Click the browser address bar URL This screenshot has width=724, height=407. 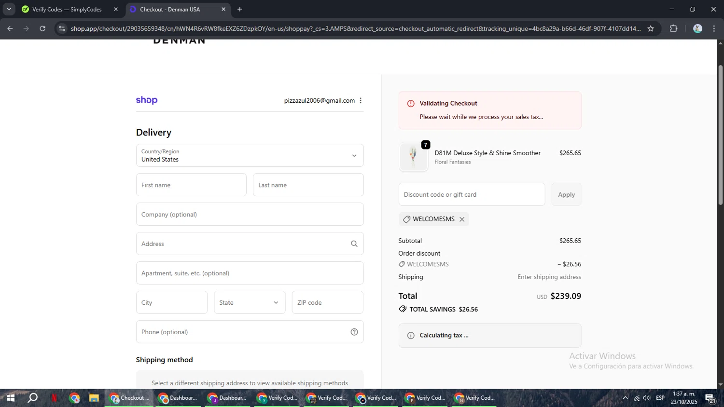point(356,28)
